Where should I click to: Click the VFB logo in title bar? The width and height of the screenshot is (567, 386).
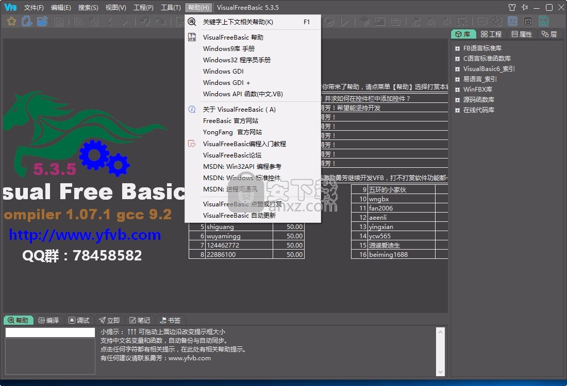point(10,7)
